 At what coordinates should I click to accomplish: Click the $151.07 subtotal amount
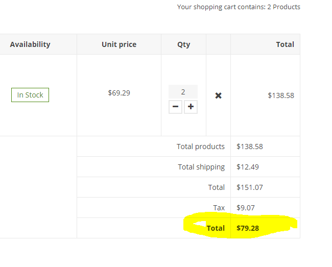(249, 187)
